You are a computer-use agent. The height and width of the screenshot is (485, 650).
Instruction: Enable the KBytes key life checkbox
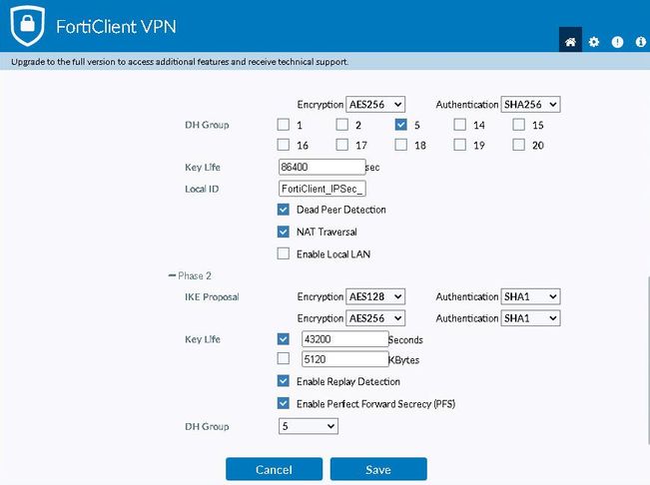click(x=284, y=358)
